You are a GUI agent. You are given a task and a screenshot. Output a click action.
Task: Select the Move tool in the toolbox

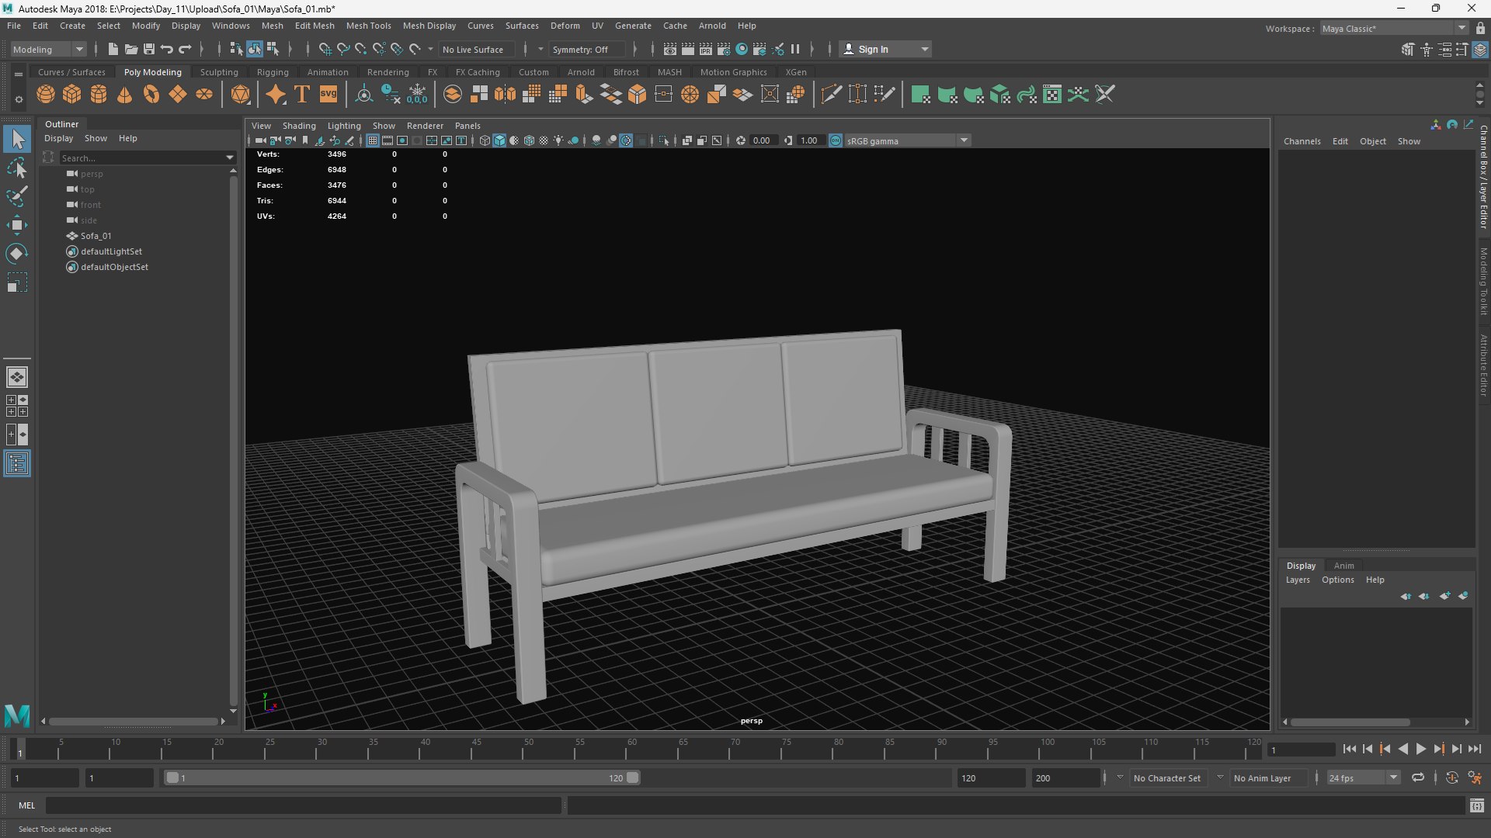coord(17,225)
